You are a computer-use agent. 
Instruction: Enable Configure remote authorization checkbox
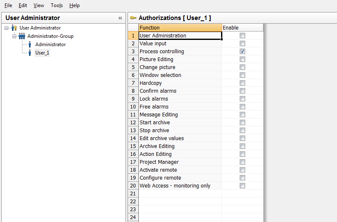click(242, 178)
